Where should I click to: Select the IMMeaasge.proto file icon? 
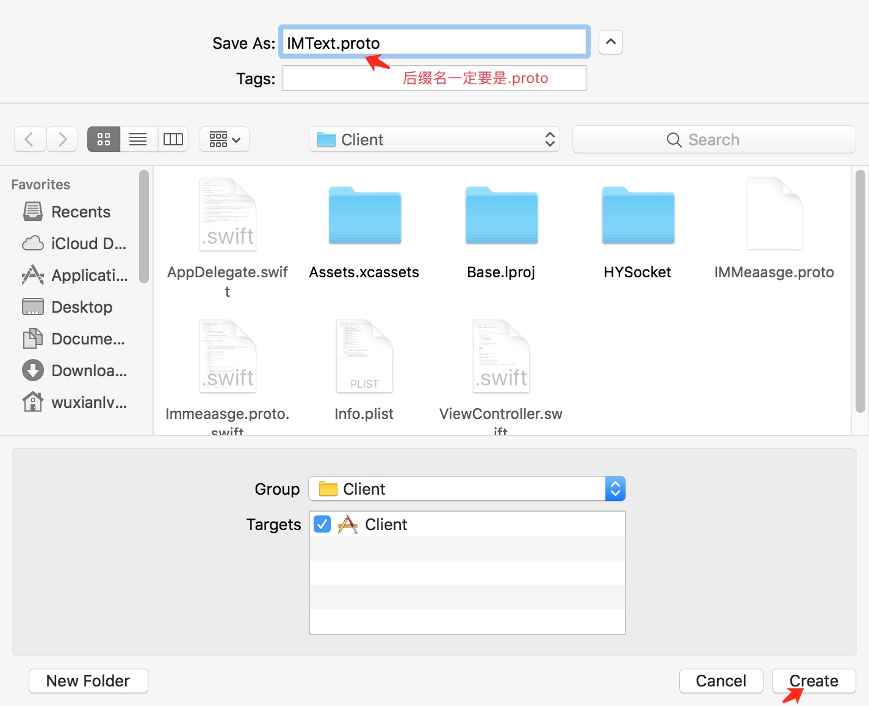tap(774, 214)
